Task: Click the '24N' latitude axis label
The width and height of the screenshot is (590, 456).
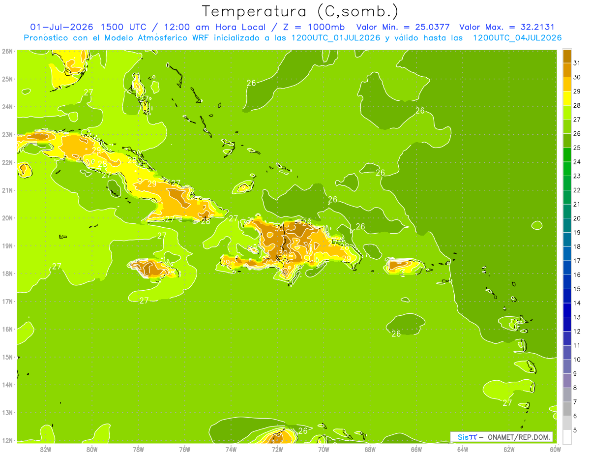Action: coord(7,107)
